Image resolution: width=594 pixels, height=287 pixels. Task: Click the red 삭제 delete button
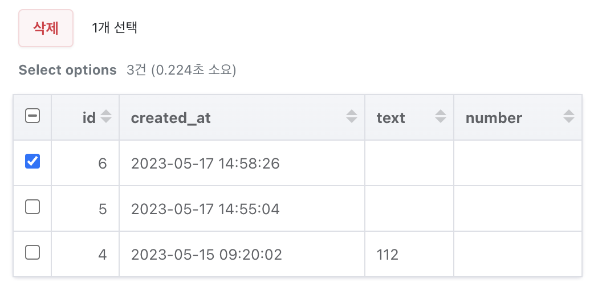pyautogui.click(x=46, y=28)
